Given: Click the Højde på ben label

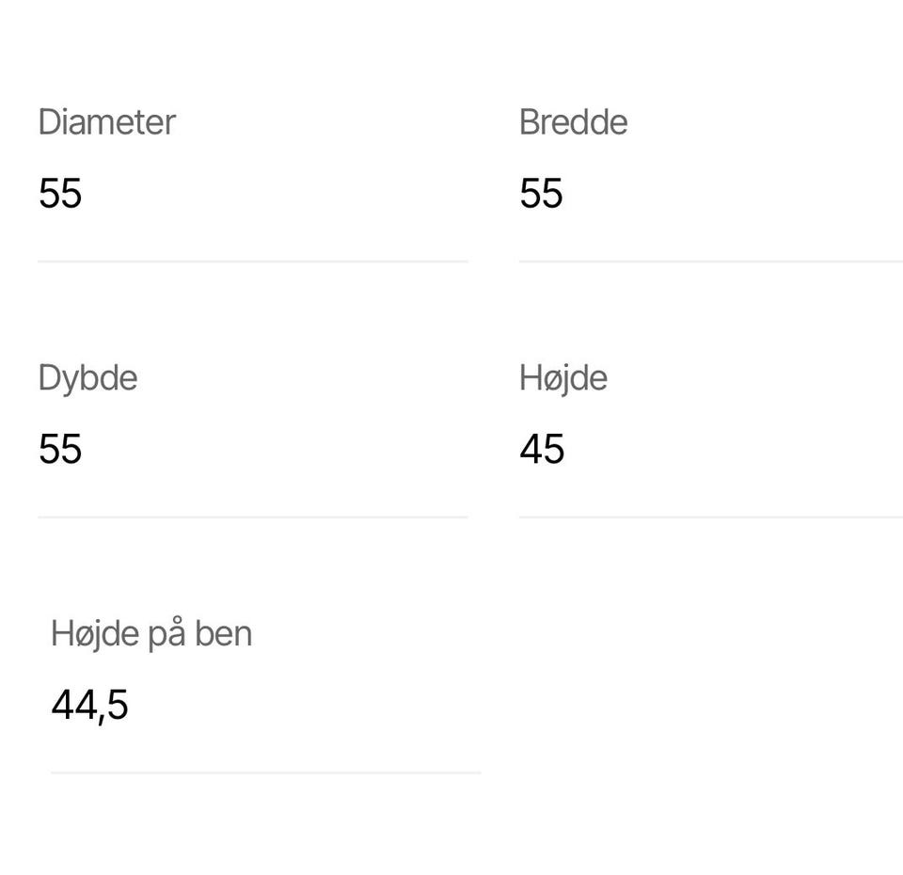Looking at the screenshot, I should pyautogui.click(x=151, y=634).
